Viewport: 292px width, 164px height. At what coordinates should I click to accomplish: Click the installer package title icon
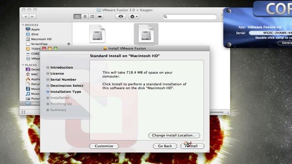click(x=105, y=48)
